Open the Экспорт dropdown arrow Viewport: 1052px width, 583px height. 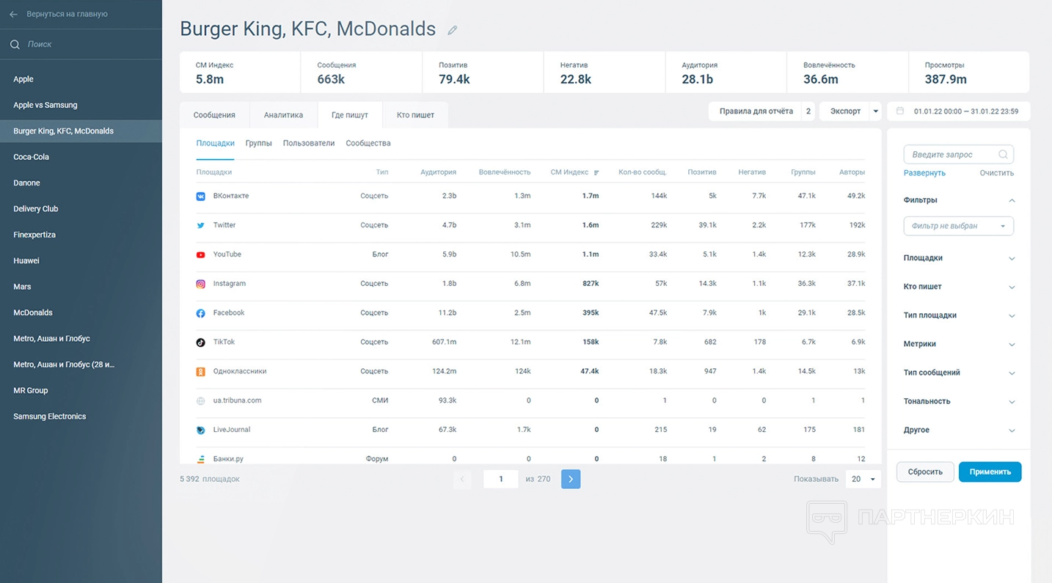(x=875, y=111)
